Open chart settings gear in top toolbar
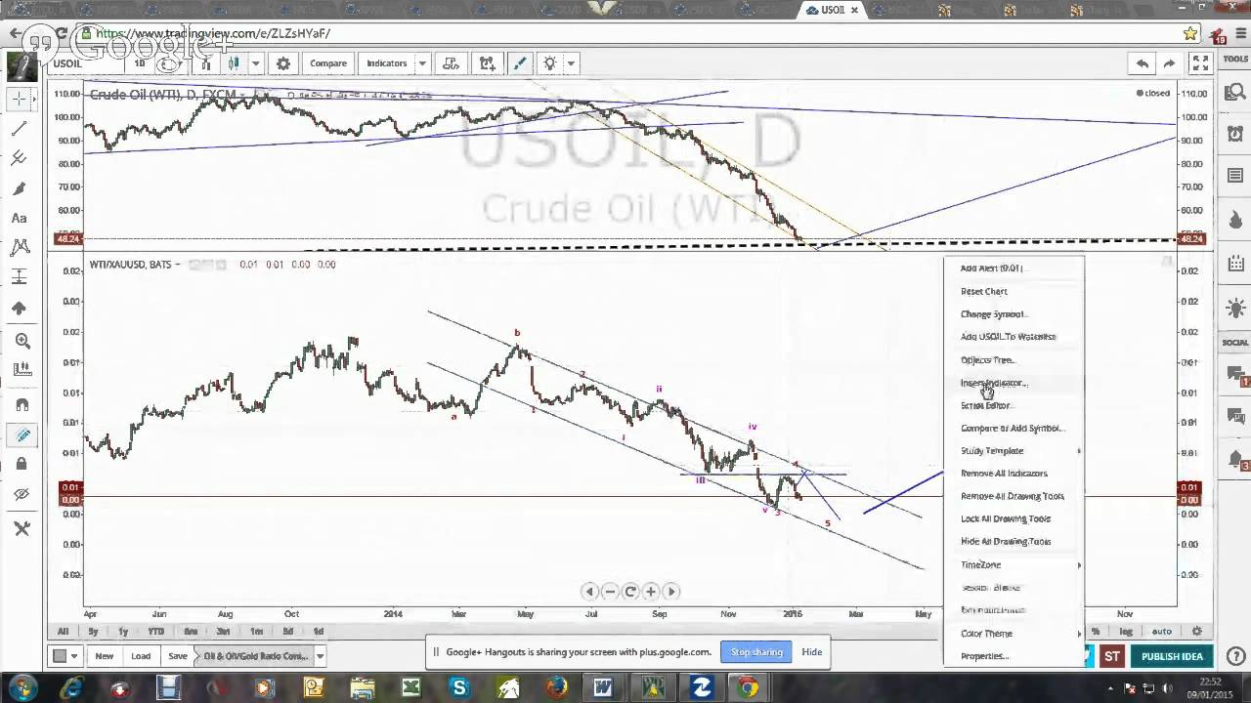1251x703 pixels. click(x=283, y=63)
